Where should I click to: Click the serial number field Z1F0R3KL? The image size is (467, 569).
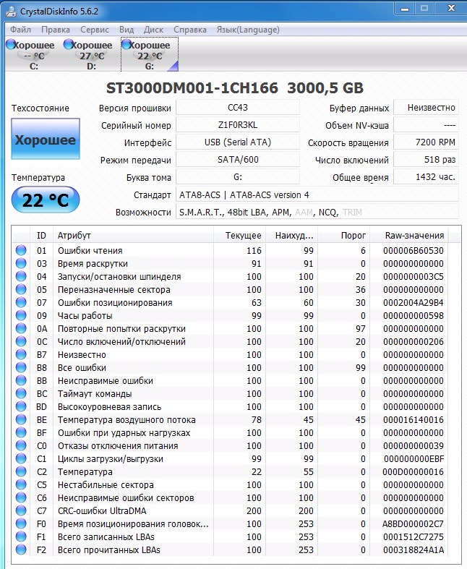tap(238, 125)
